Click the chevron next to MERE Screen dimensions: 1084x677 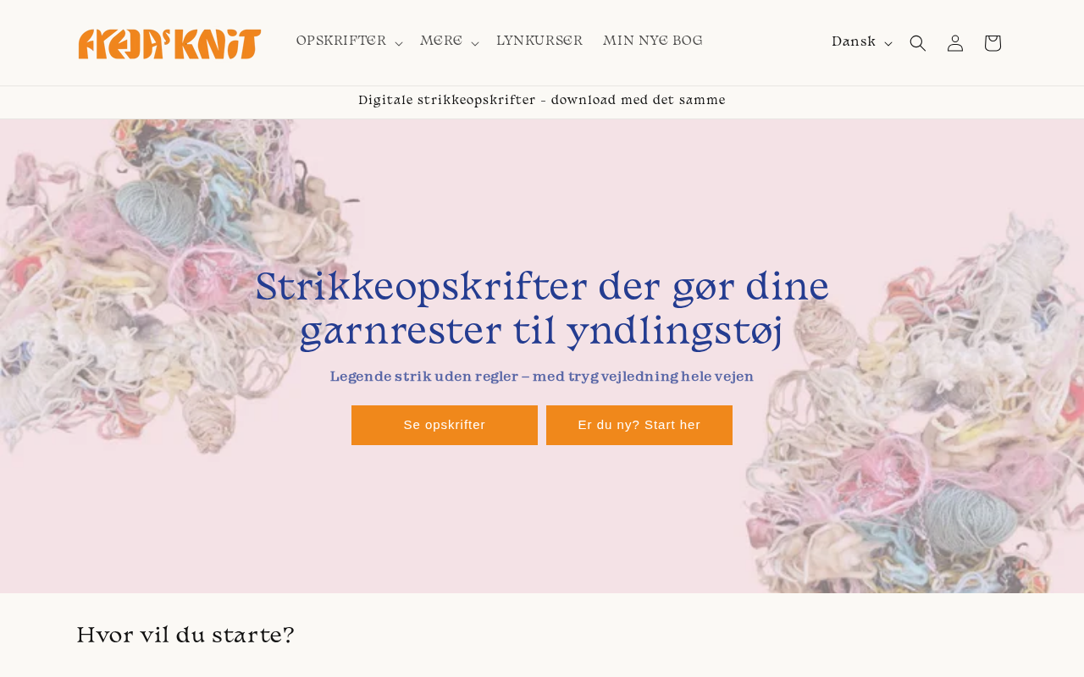[474, 43]
